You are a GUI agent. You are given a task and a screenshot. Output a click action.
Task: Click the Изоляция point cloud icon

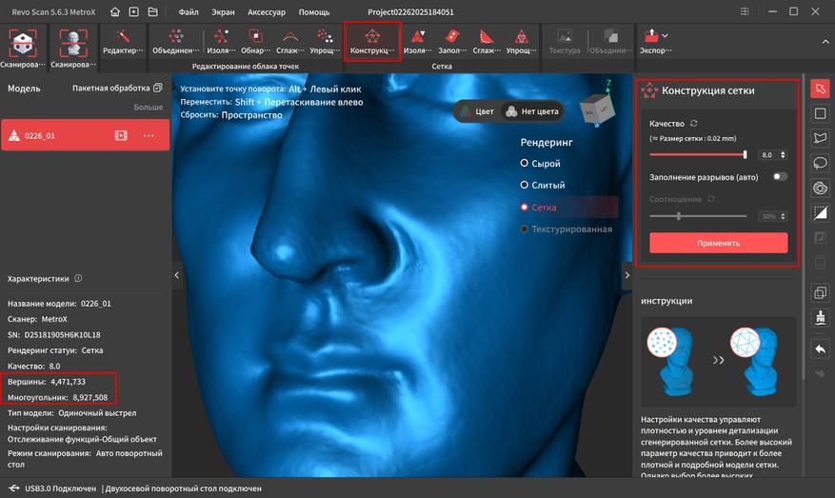pyautogui.click(x=221, y=41)
